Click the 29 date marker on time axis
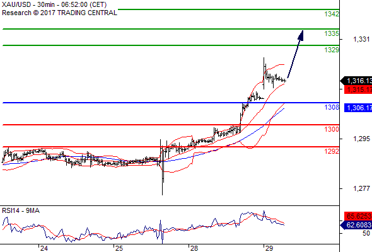Image resolution: width=372 pixels, height=252 pixels. [269, 248]
